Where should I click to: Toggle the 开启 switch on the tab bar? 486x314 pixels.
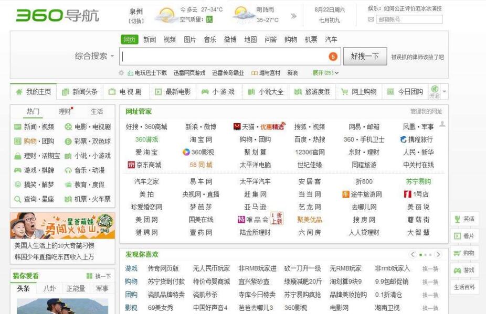point(435,92)
